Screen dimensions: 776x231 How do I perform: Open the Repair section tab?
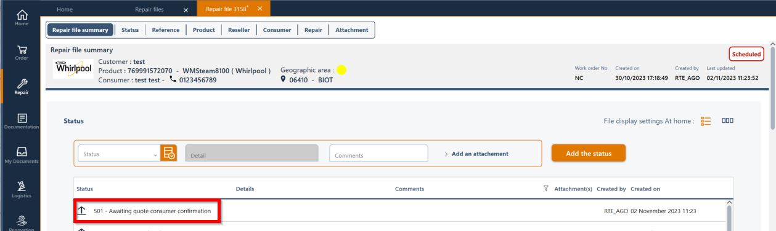pyautogui.click(x=312, y=30)
